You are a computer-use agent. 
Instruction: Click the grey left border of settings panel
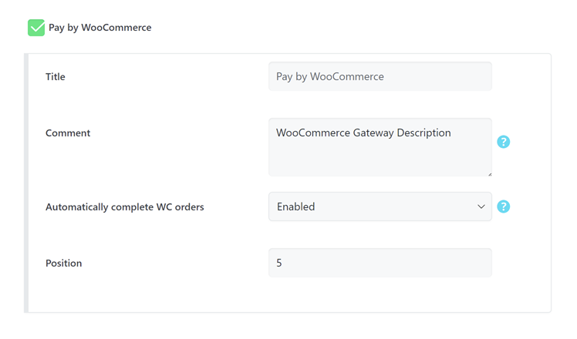click(26, 183)
